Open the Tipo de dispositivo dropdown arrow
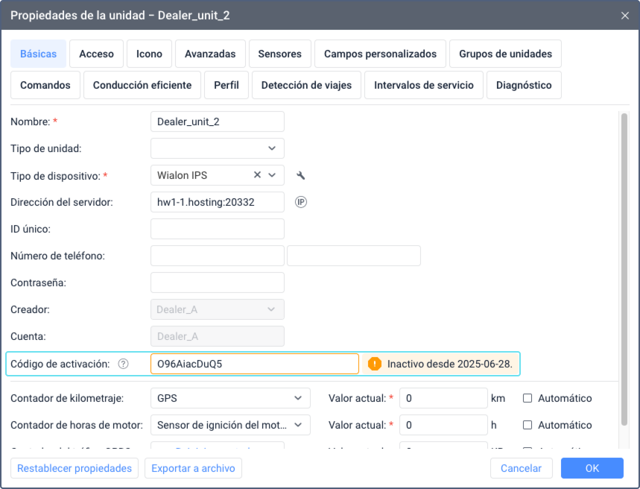Viewport: 640px width, 489px height. click(x=272, y=175)
